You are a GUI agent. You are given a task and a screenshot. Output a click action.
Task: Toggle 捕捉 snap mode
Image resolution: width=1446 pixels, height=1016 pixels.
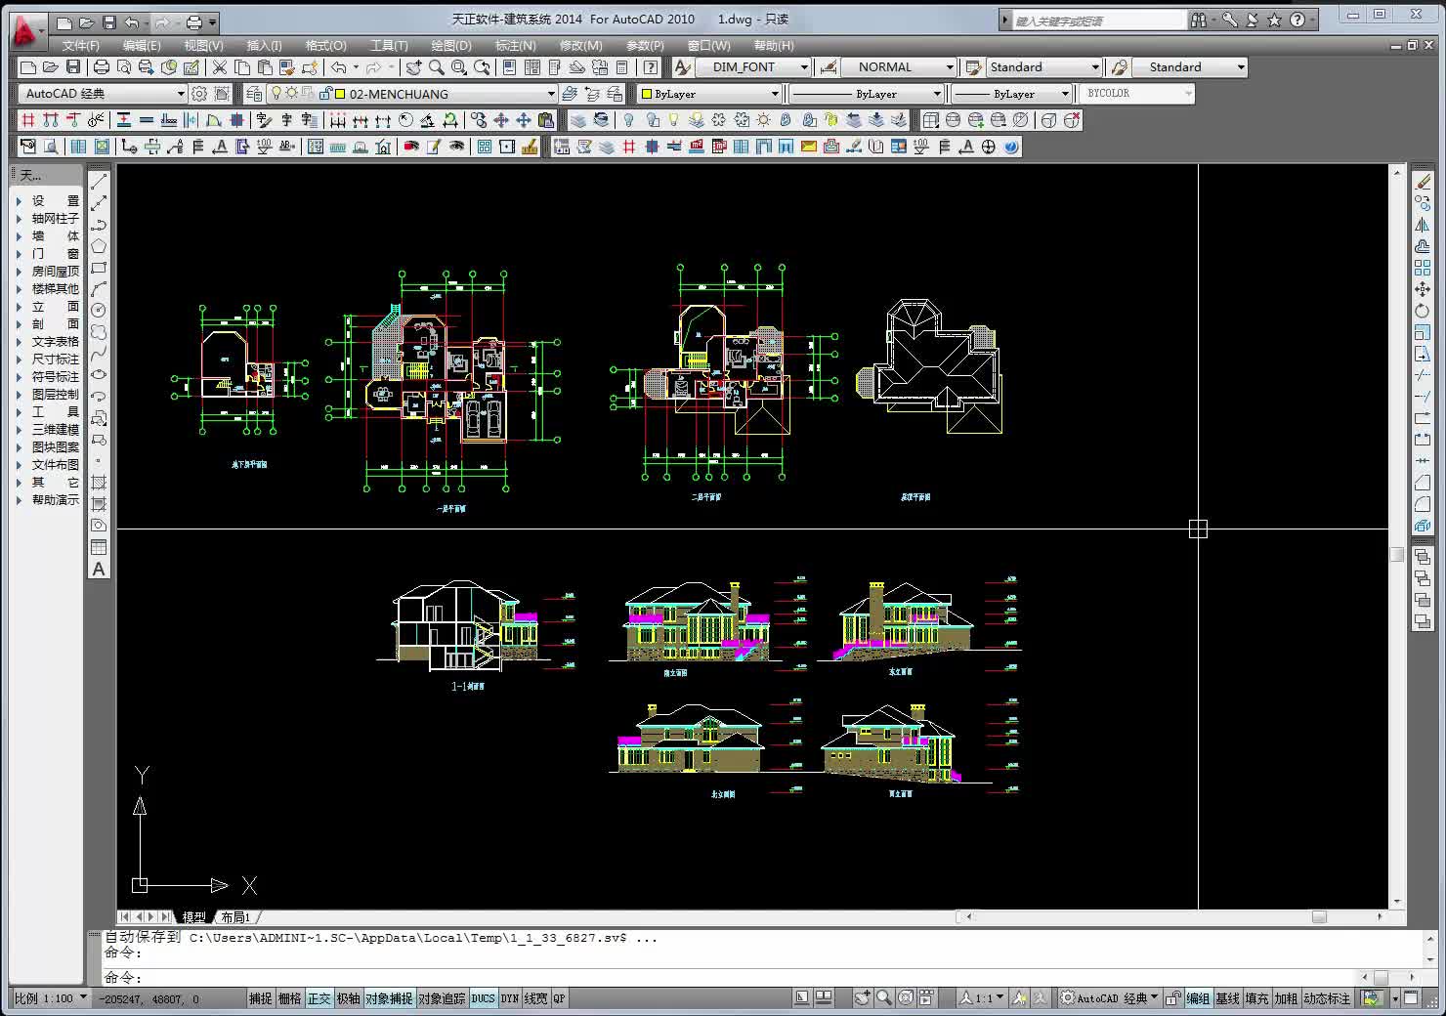pyautogui.click(x=261, y=998)
